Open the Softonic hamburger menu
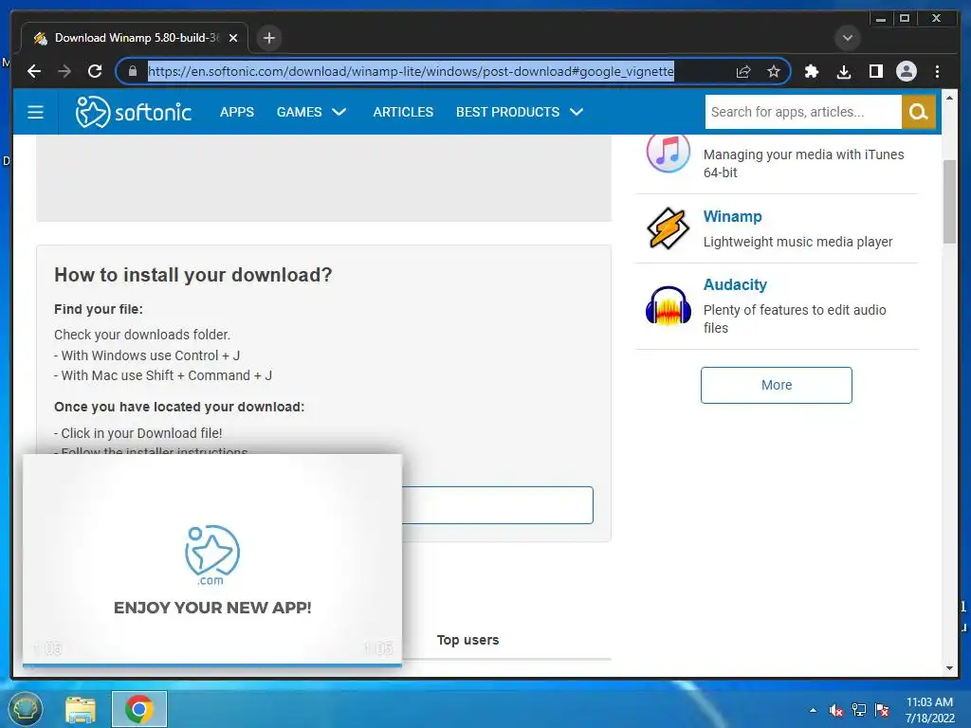Screen dimensions: 971x728 click(35, 112)
